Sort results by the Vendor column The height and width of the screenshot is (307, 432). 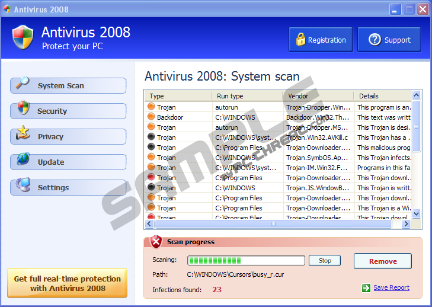point(318,96)
